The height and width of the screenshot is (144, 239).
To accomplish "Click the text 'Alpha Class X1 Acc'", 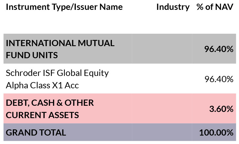I will point(42,85).
